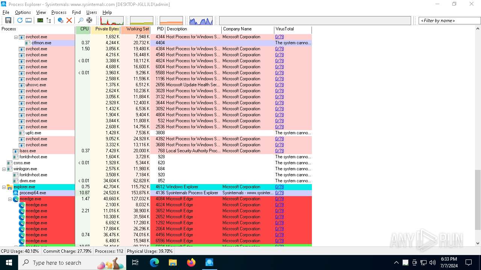Click the Save toolbar icon

[x=8, y=20]
